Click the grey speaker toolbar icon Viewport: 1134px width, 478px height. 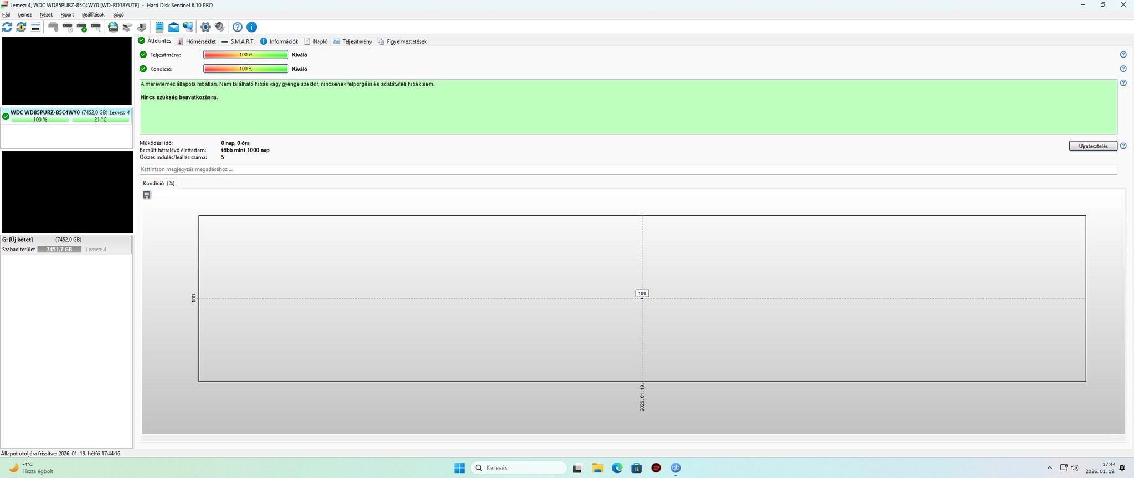(220, 27)
